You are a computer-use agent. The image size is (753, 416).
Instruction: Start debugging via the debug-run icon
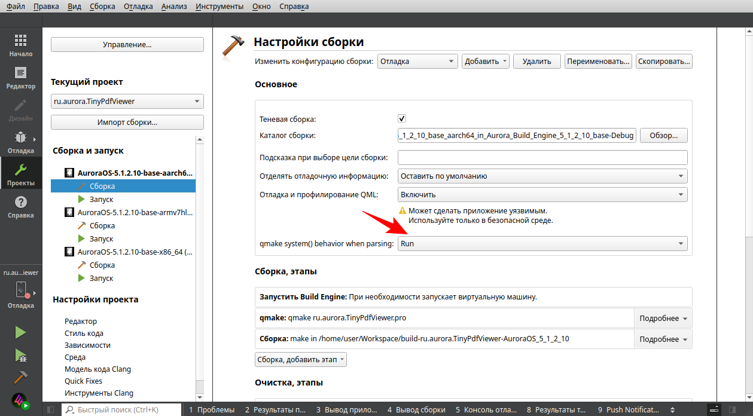[x=20, y=354]
